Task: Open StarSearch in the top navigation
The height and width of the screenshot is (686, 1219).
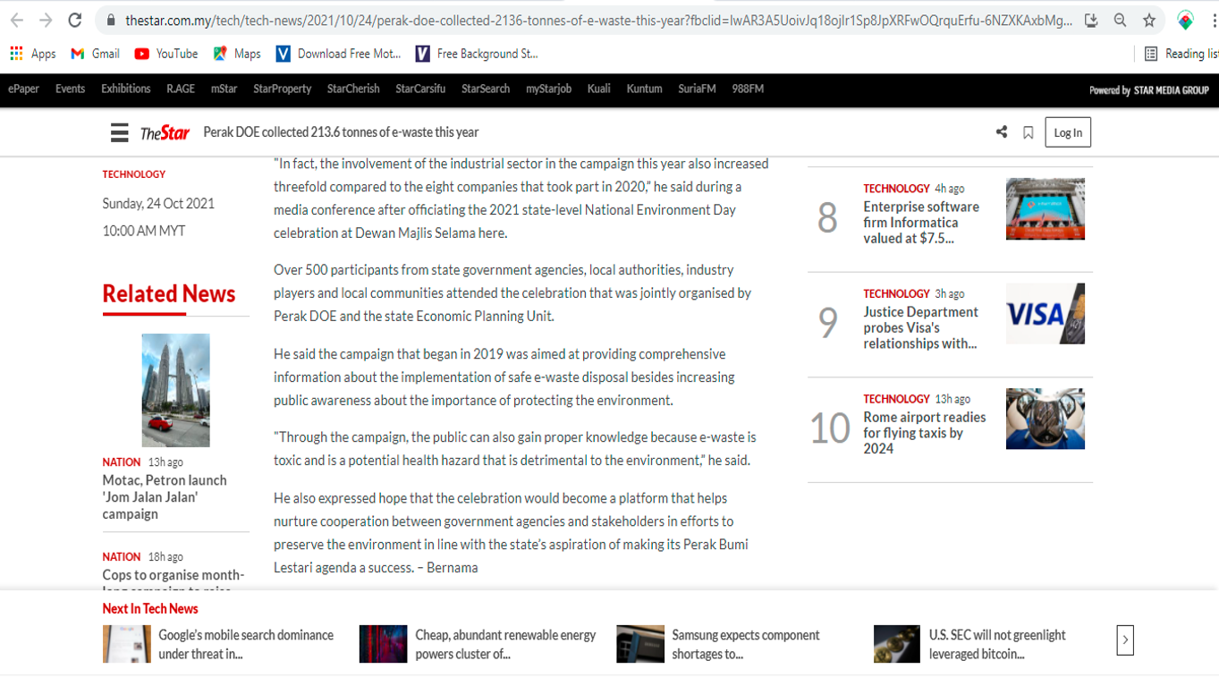Action: tap(486, 89)
